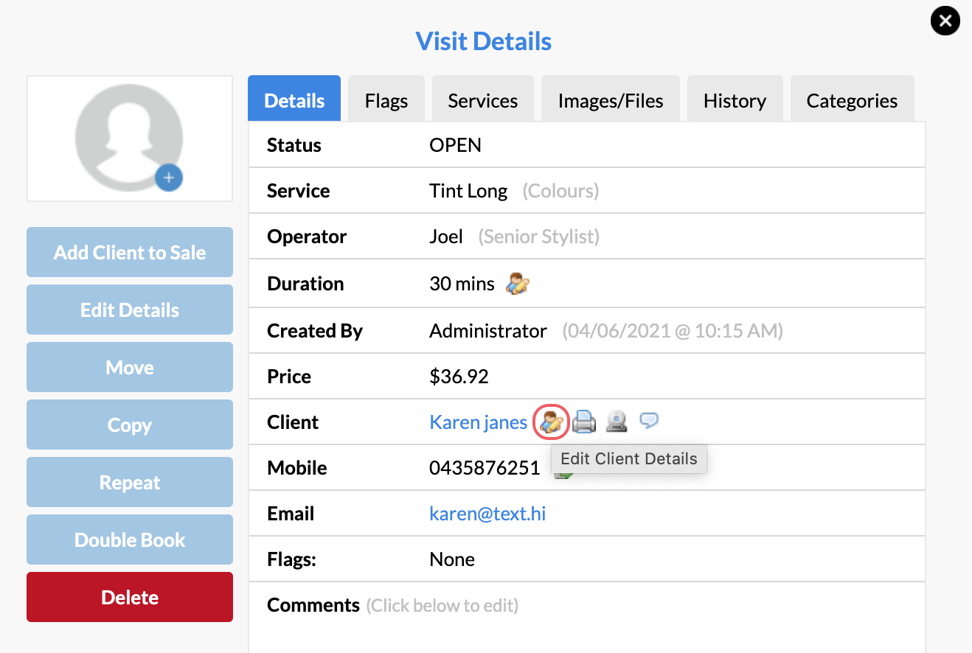Open Karen janes client profile link
Viewport: 972px width, 653px height.
coord(478,422)
